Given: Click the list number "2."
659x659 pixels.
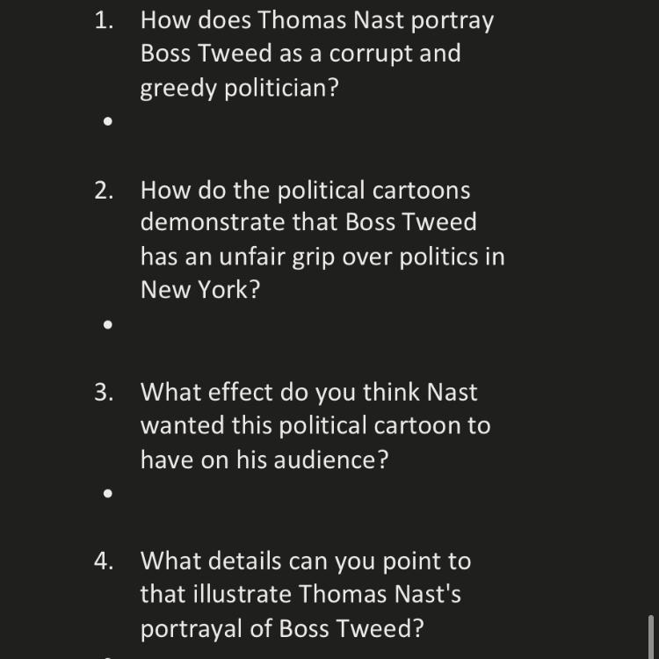Looking at the screenshot, I should [105, 190].
